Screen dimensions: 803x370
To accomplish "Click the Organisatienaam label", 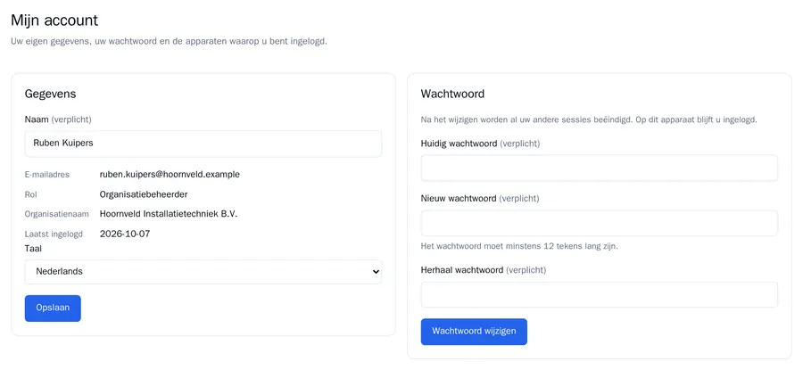I will click(57, 215).
